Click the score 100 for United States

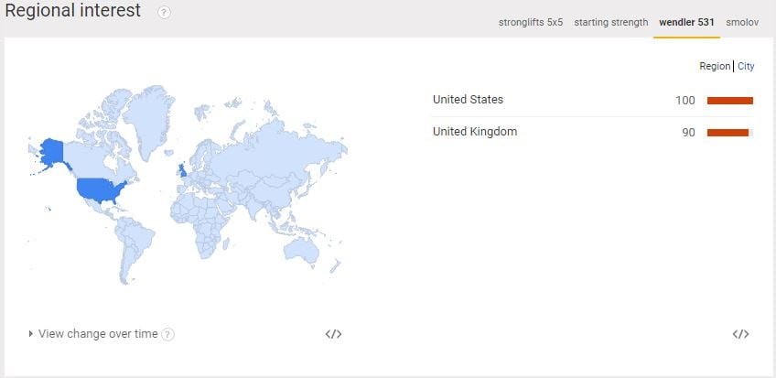click(x=685, y=101)
